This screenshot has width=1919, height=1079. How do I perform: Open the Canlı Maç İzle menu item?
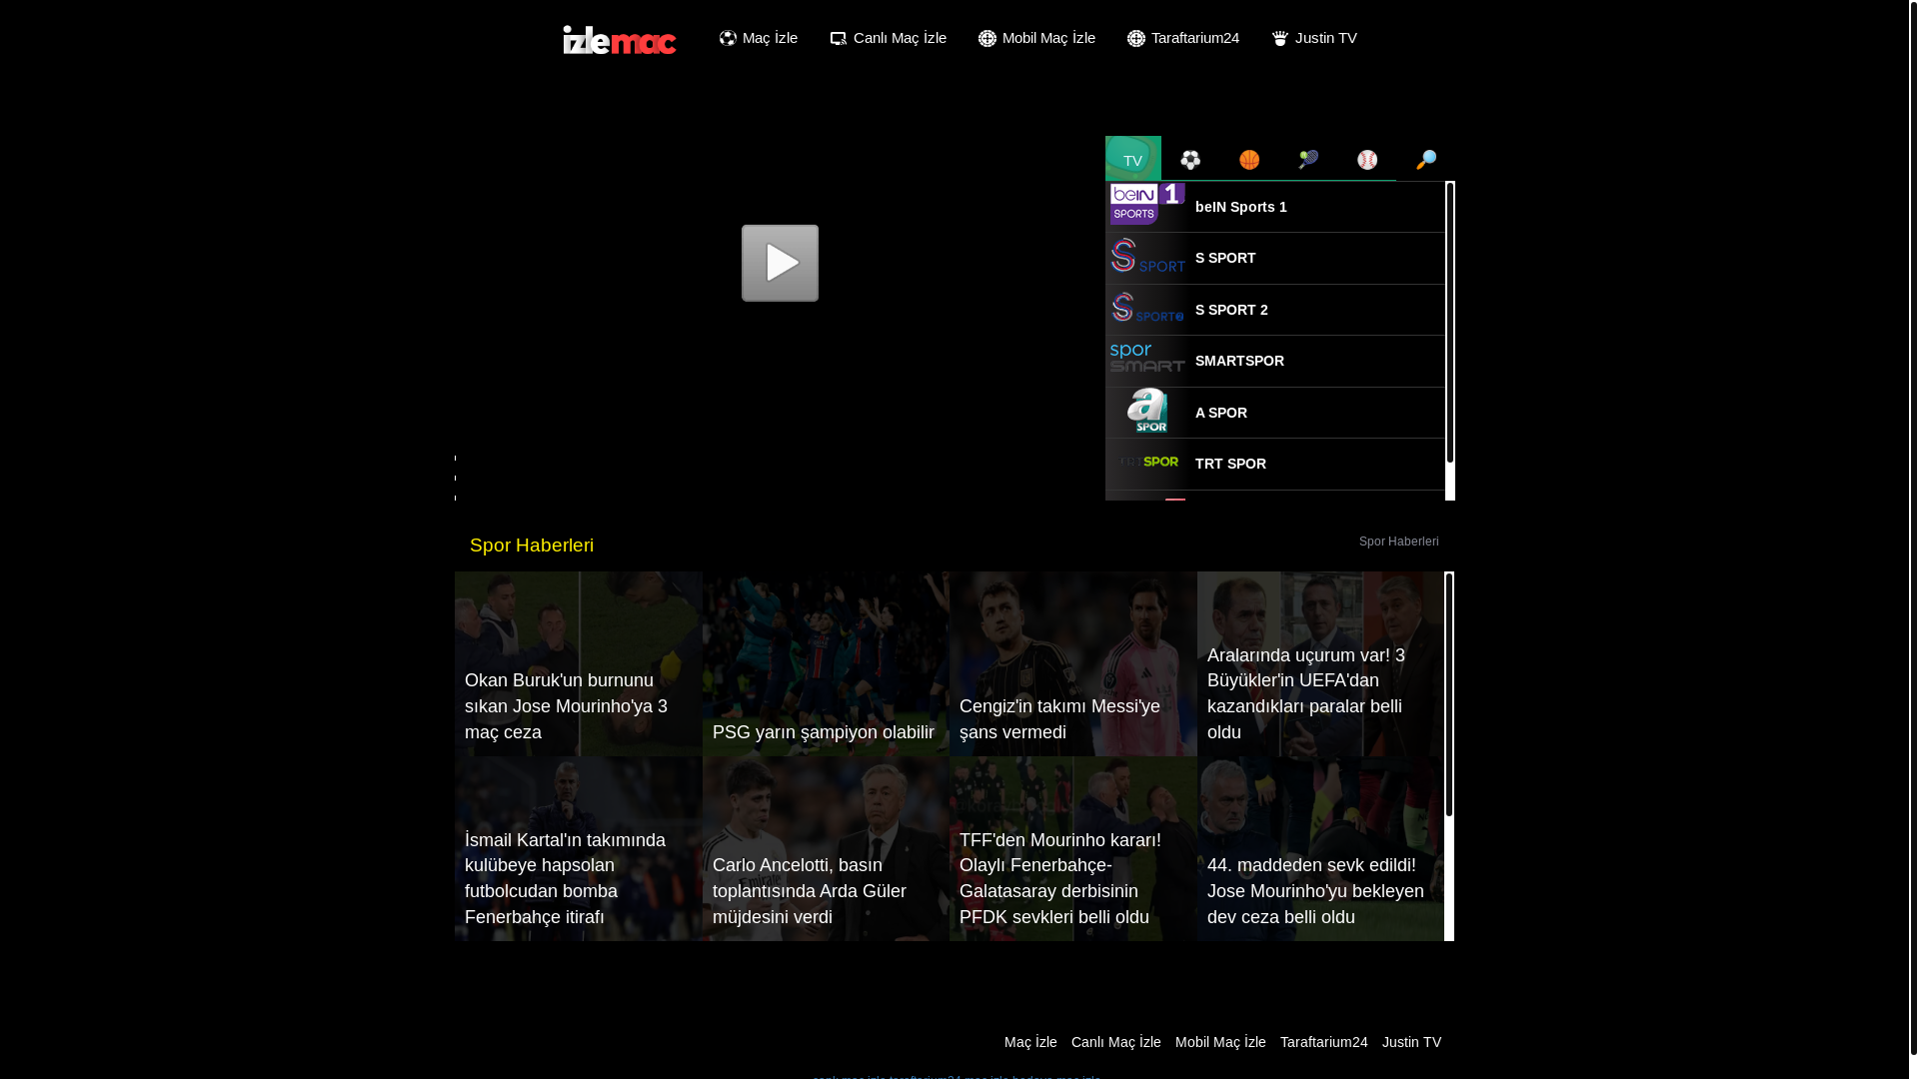(888, 38)
